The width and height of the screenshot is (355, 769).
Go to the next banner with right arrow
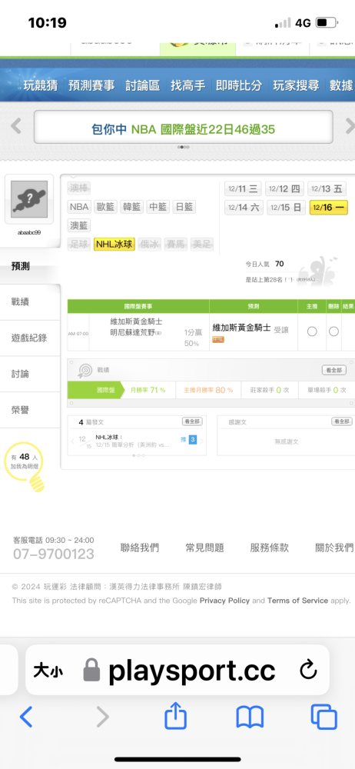(349, 127)
